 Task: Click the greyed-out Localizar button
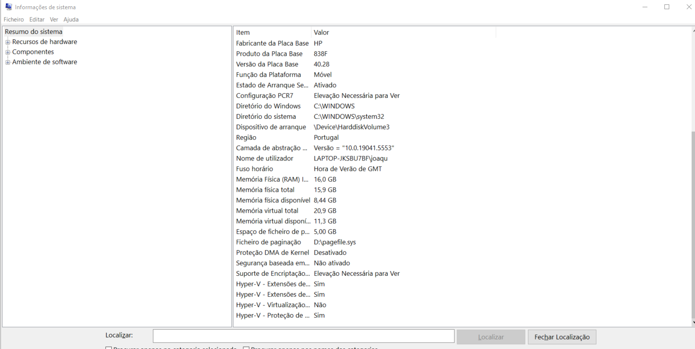click(491, 337)
